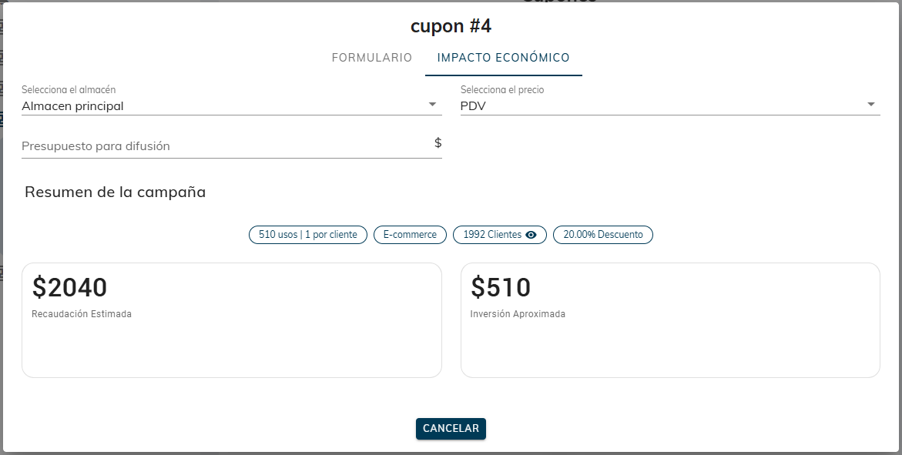
Task: Click the Resumen de la campaña heading
Action: point(116,192)
